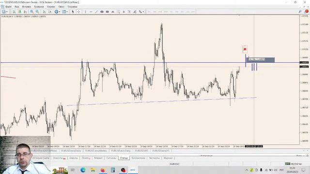Click the gray price label box on chart
310x174 pixels.
(x=261, y=59)
